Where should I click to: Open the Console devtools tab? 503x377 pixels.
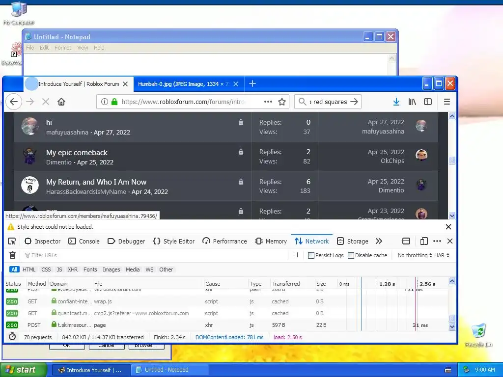click(x=84, y=241)
